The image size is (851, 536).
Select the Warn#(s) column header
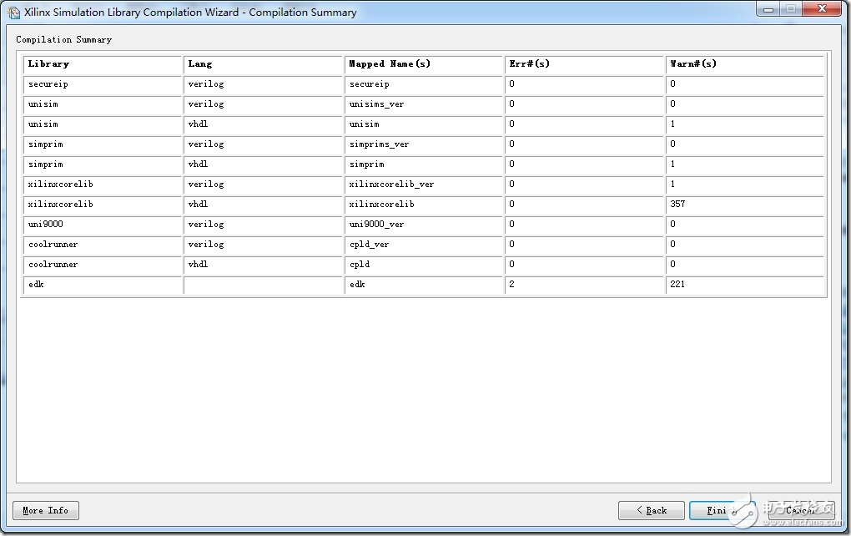pyautogui.click(x=745, y=64)
